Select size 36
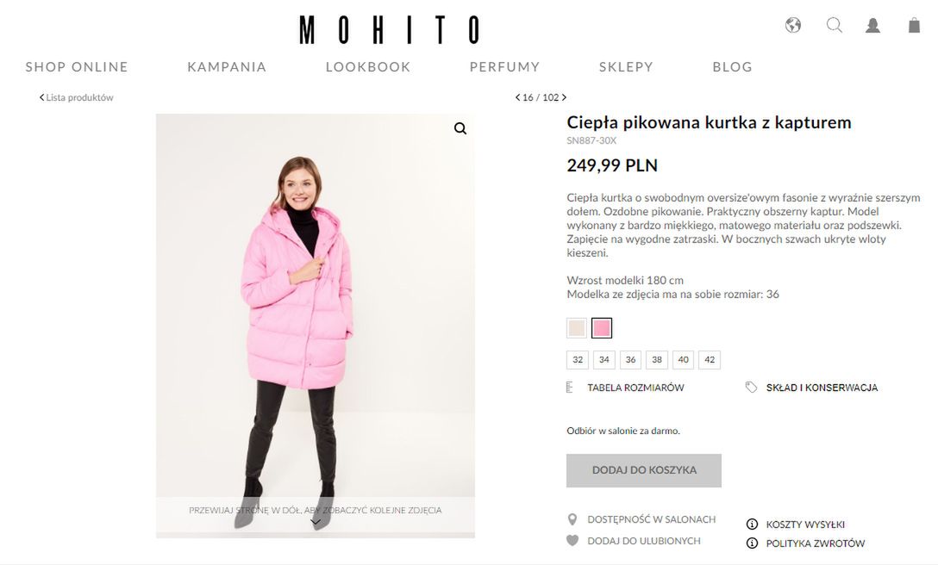This screenshot has height=565, width=938. pos(630,360)
